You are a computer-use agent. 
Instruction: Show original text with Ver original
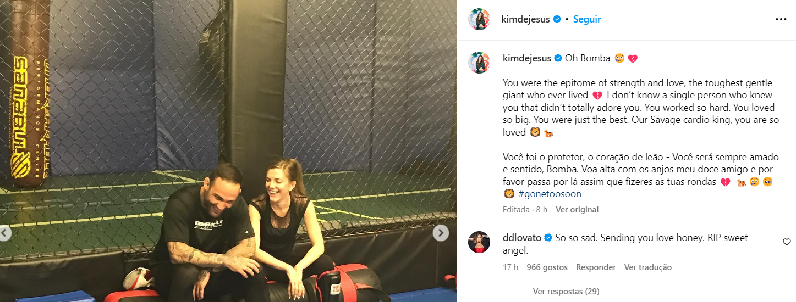click(x=577, y=210)
